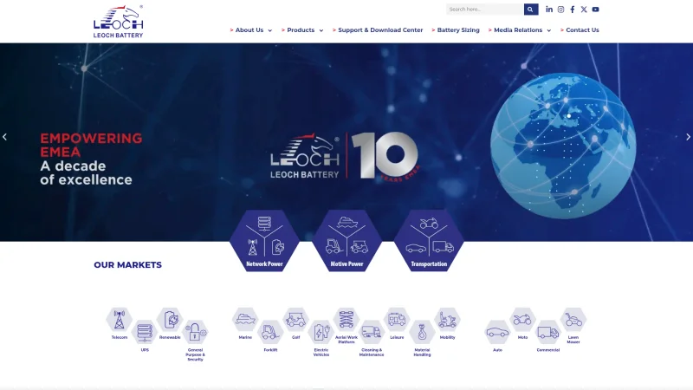Screen dimensions: 693x390
Task: Select the Commercial truck icon
Action: click(x=548, y=332)
